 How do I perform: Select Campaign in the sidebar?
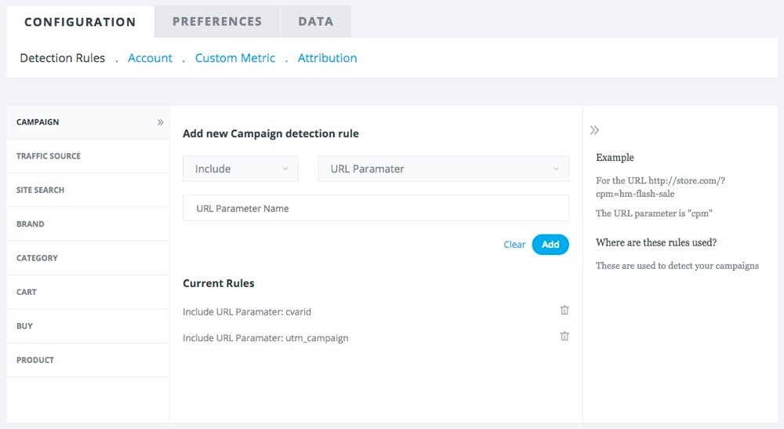pyautogui.click(x=88, y=122)
